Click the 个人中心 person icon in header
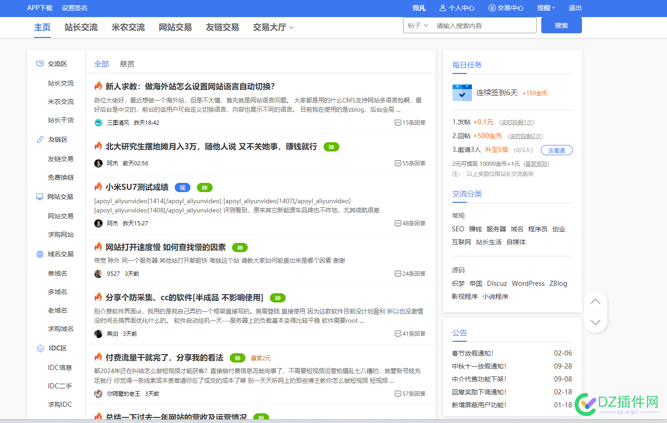This screenshot has height=423, width=667. (x=443, y=8)
